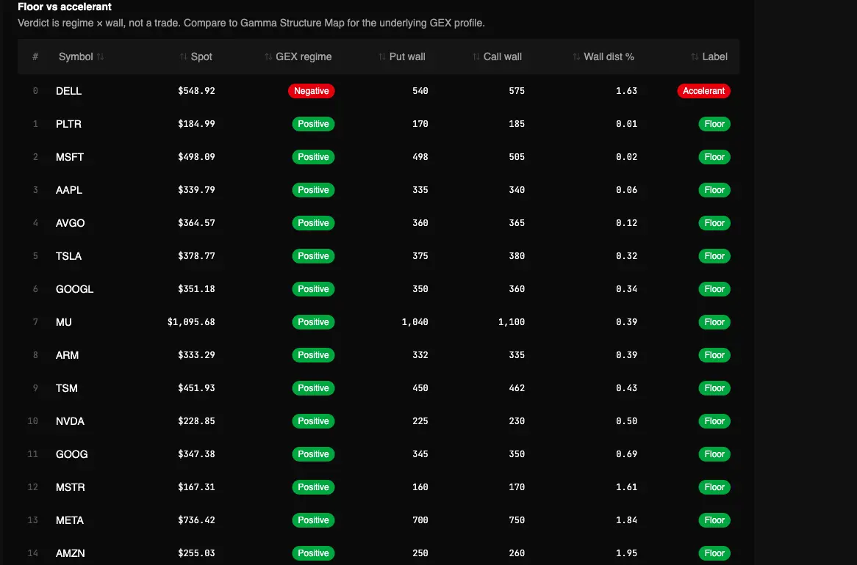Select the TSM symbol cell

[67, 388]
